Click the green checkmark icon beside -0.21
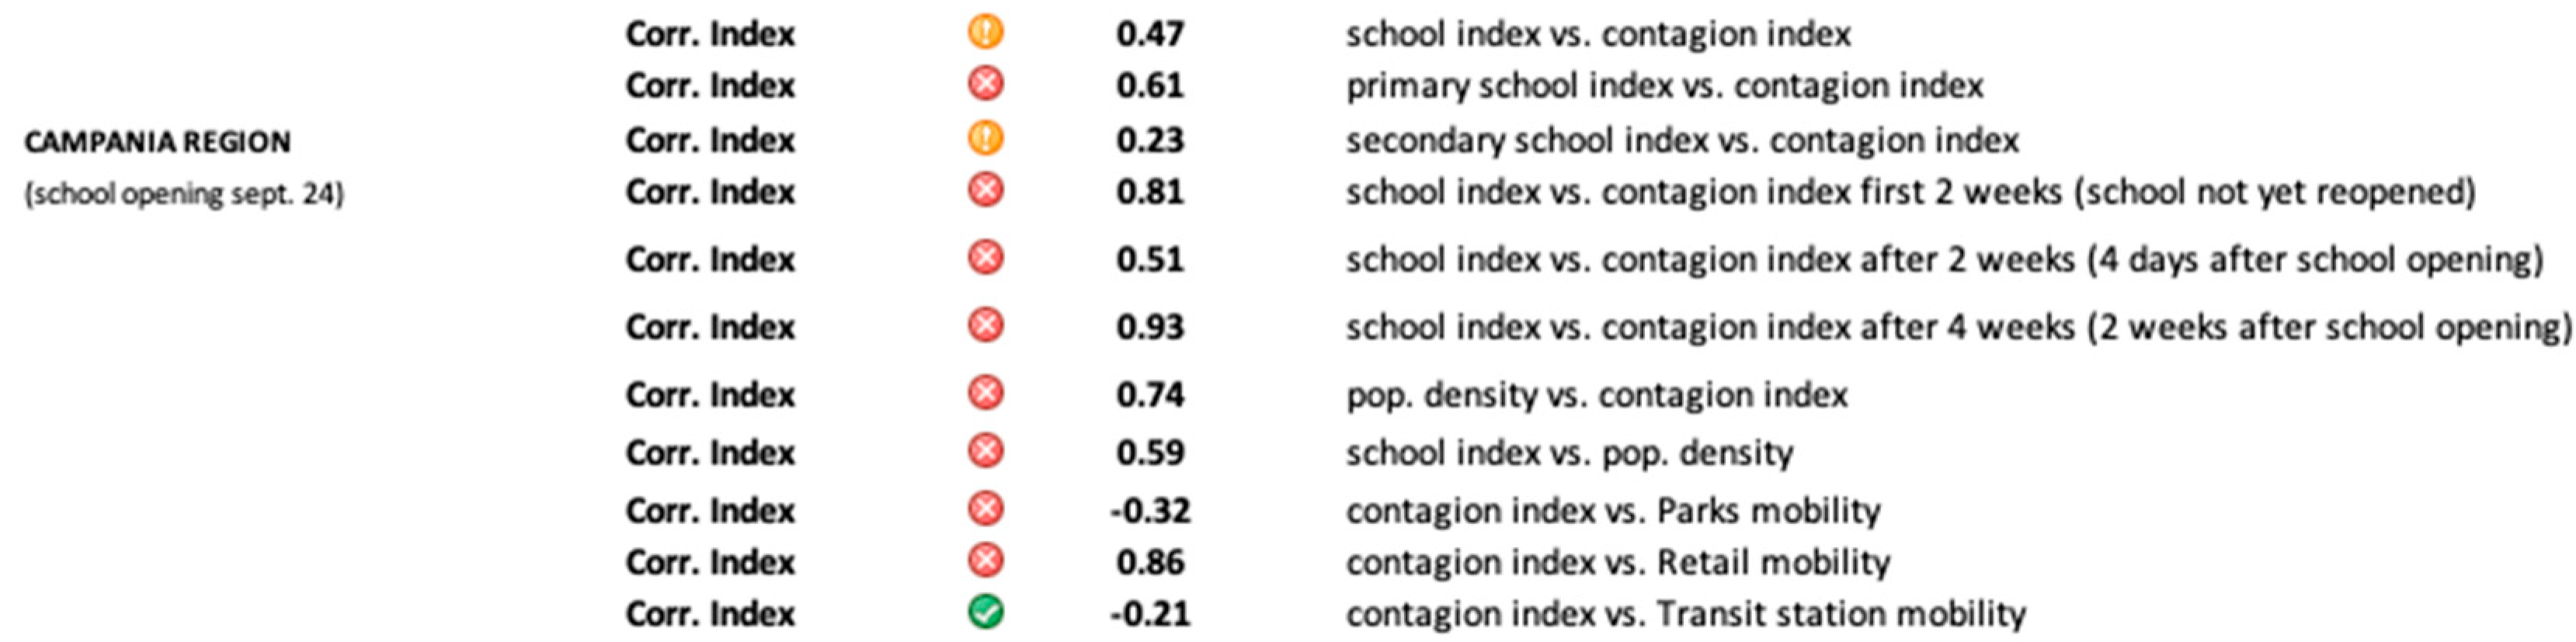 (985, 612)
